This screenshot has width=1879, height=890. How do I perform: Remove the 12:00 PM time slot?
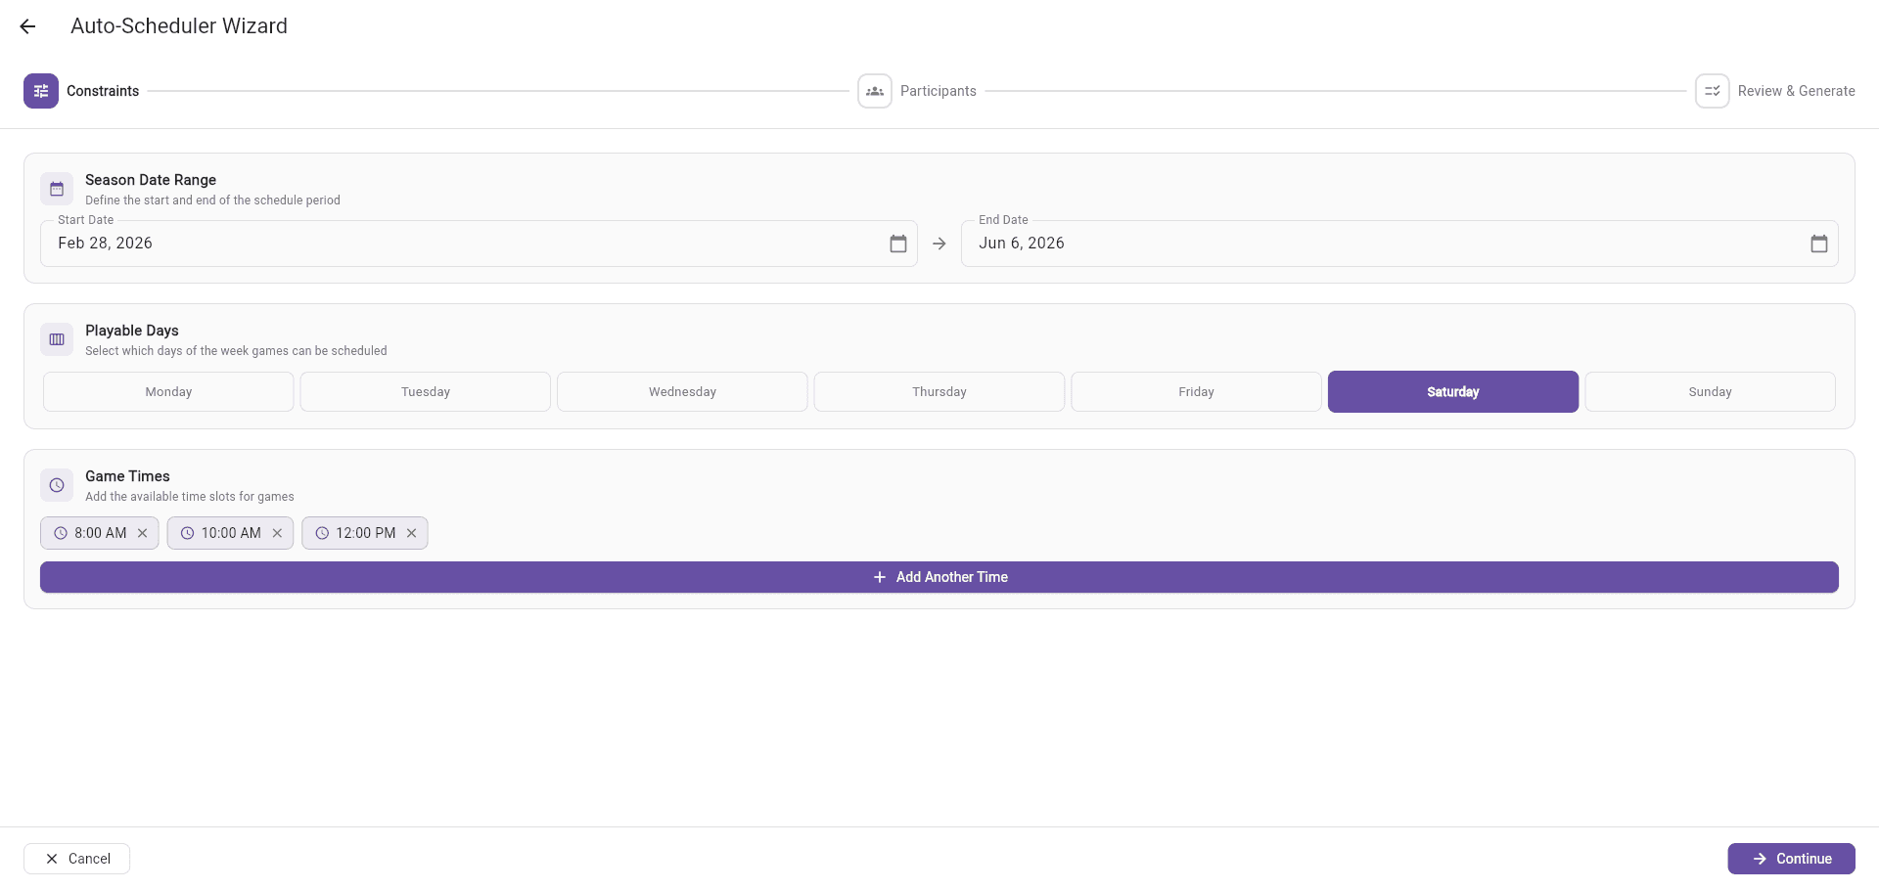412,533
